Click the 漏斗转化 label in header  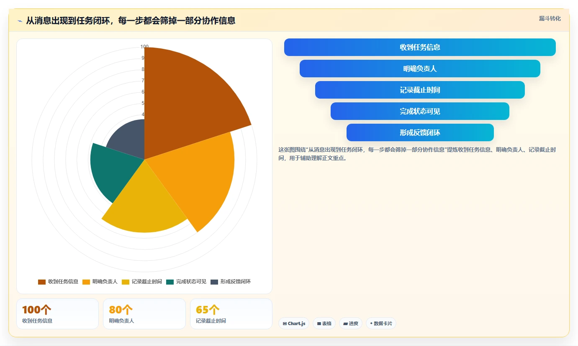click(x=550, y=18)
